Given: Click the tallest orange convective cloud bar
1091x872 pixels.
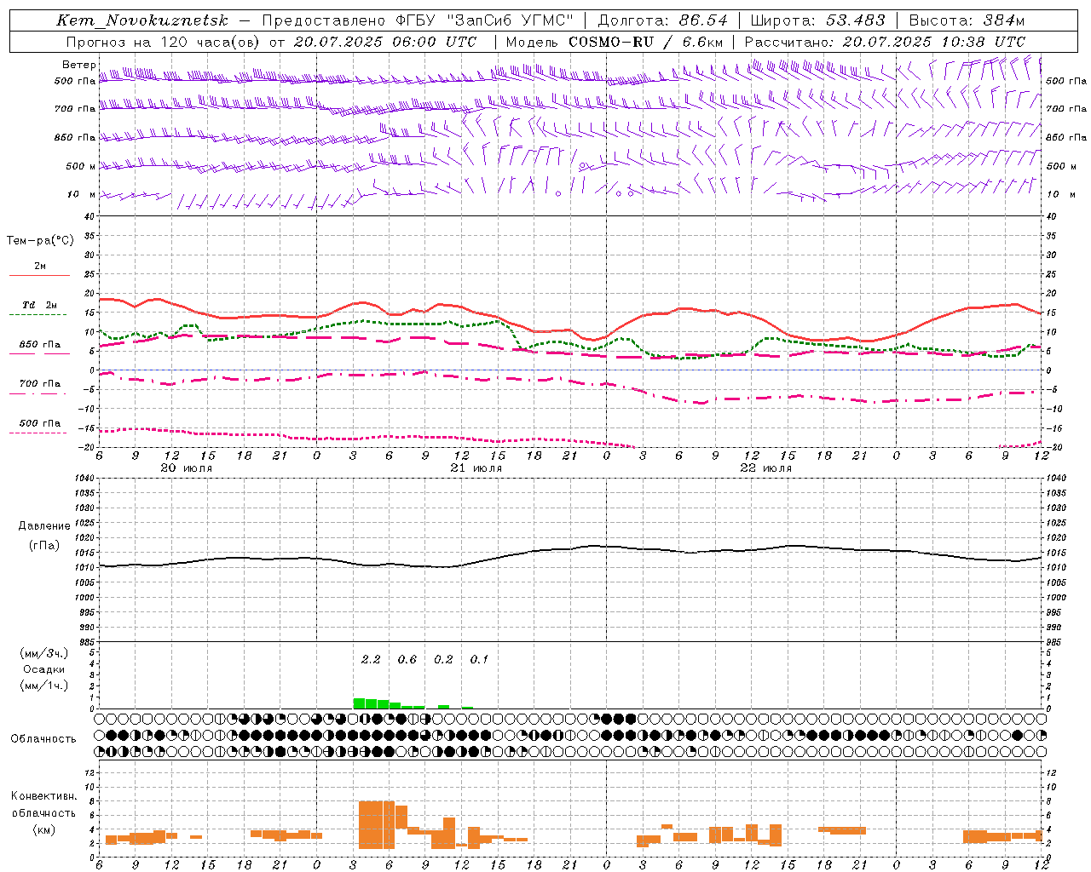Looking at the screenshot, I should [x=377, y=825].
